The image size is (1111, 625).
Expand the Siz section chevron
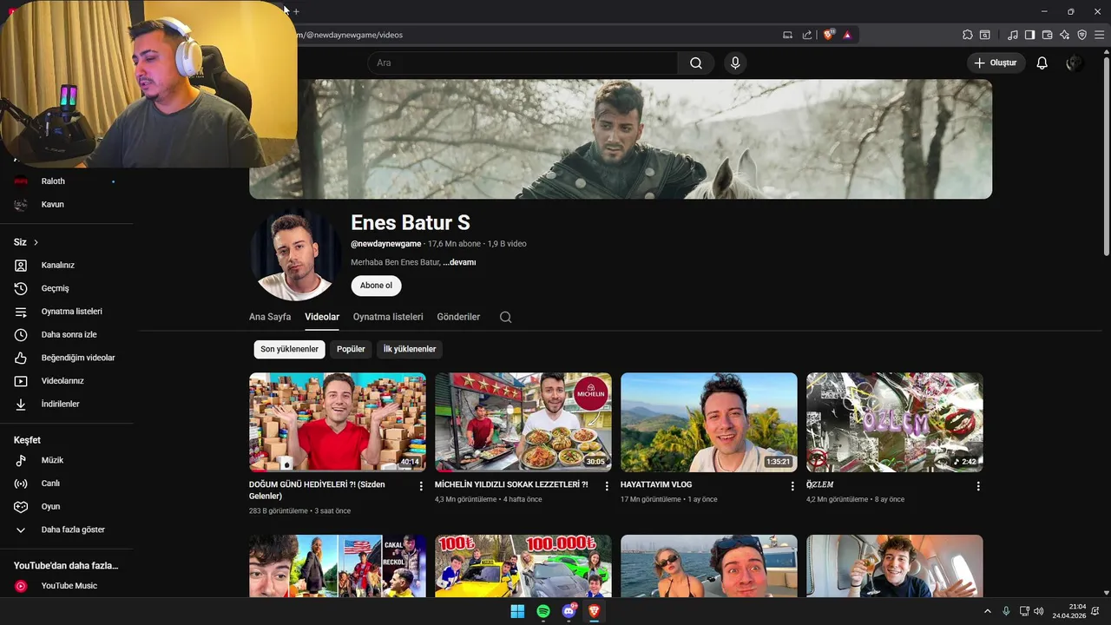pos(36,242)
